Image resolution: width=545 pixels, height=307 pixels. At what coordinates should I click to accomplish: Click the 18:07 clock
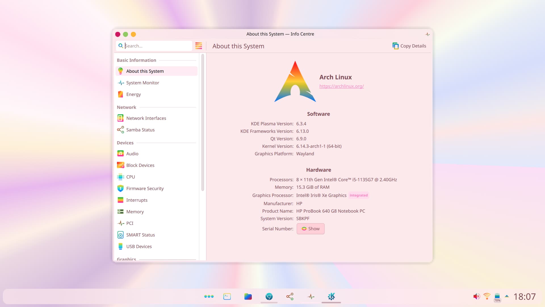(x=525, y=296)
